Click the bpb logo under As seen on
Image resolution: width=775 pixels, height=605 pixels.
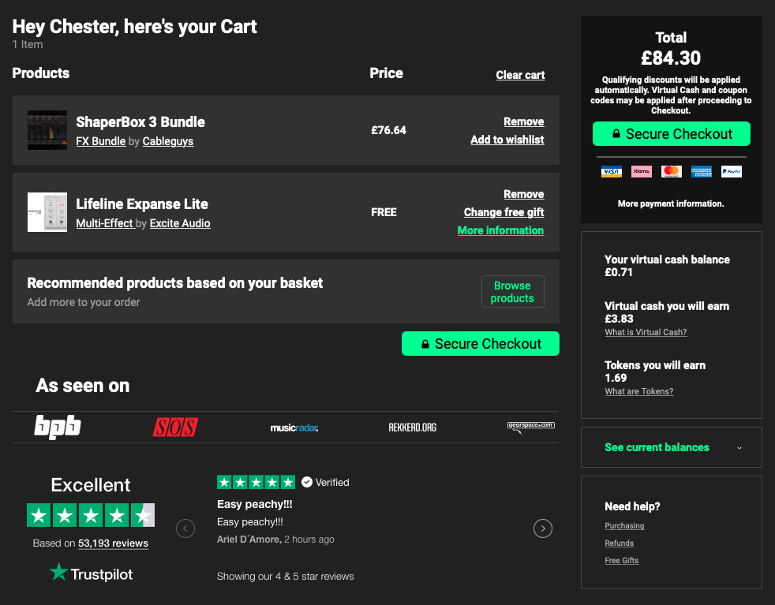(x=58, y=427)
